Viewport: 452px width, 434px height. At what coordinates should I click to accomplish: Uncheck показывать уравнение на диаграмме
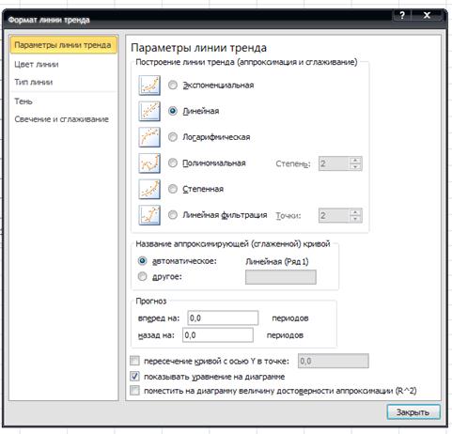[x=134, y=376]
